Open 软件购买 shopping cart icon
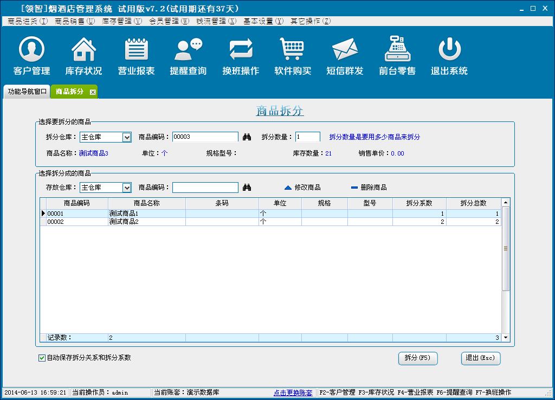 coord(293,50)
